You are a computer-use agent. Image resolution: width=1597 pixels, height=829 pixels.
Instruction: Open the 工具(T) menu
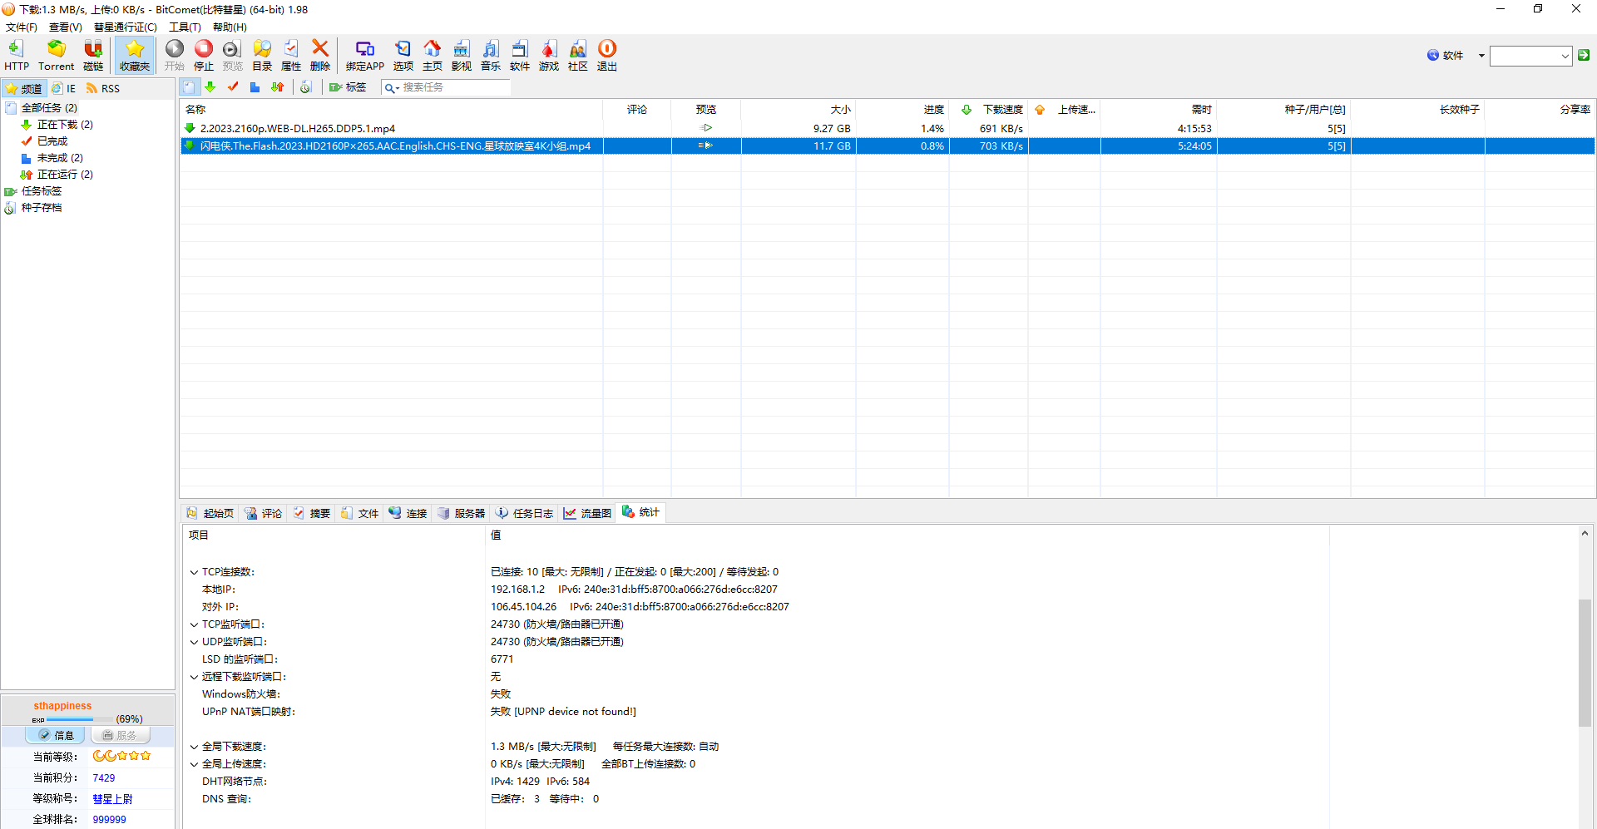(x=185, y=27)
